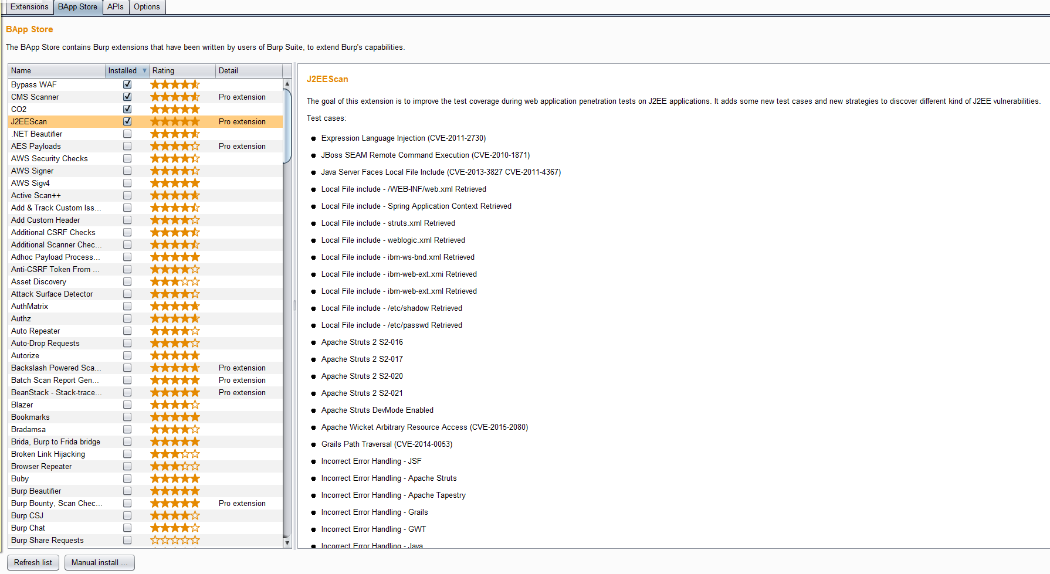The image size is (1050, 574).
Task: Select the BApp Store tab
Action: (x=77, y=7)
